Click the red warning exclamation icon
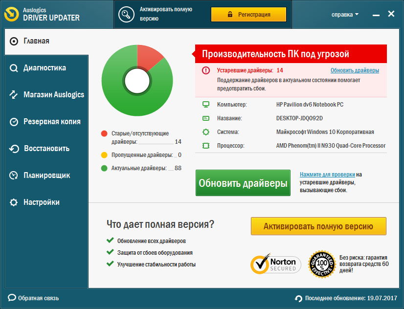The image size is (404, 309). pos(206,70)
